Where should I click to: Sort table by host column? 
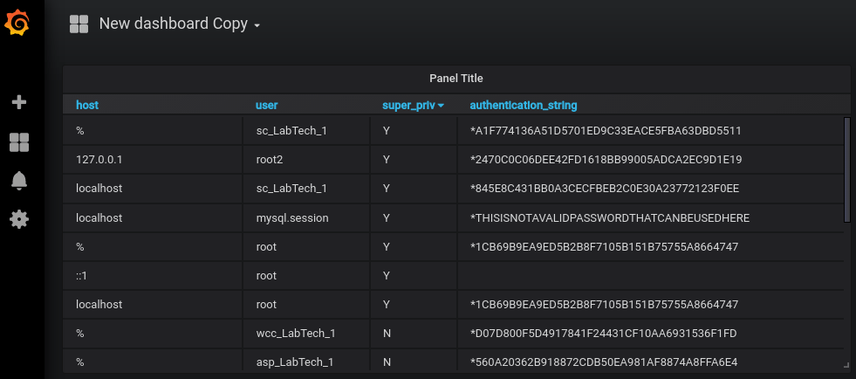point(87,106)
